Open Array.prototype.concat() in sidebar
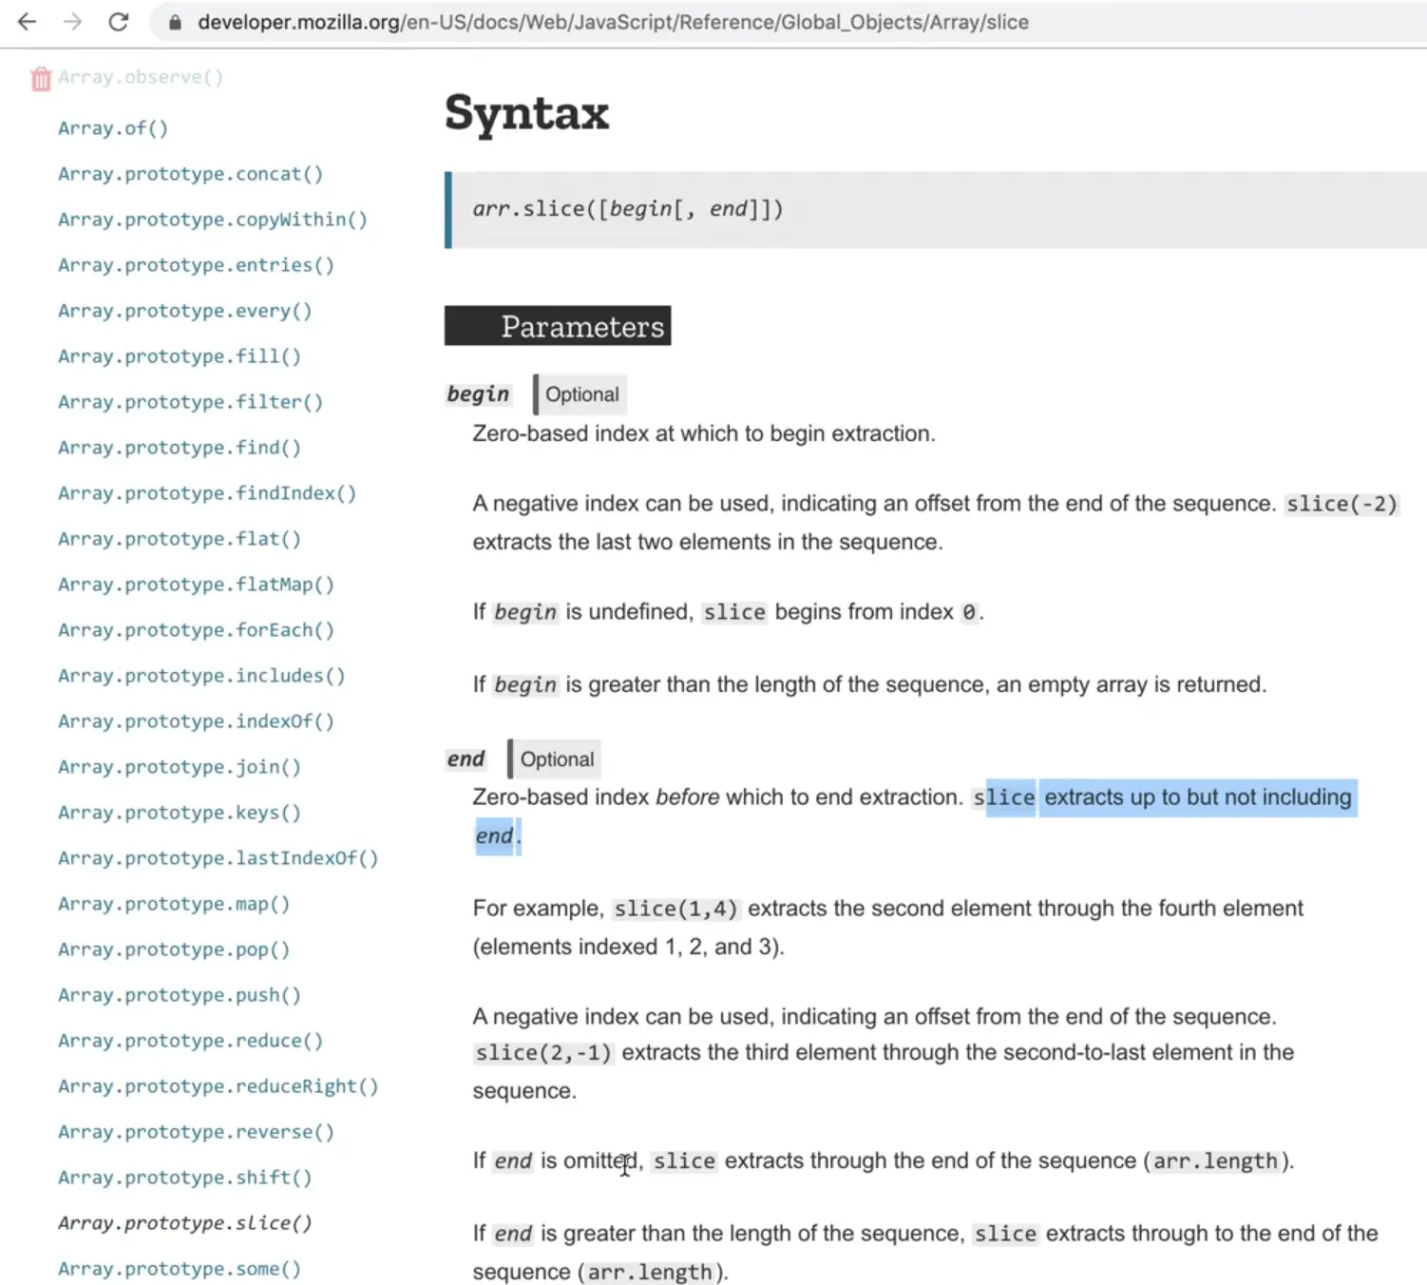This screenshot has height=1285, width=1427. tap(190, 174)
